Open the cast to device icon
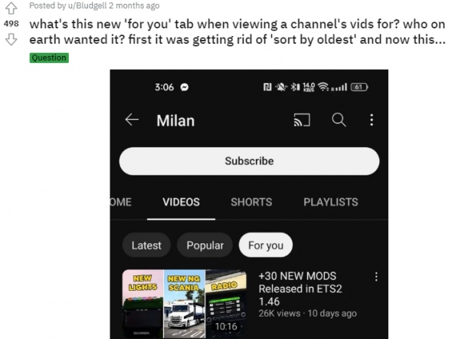Image resolution: width=452 pixels, height=339 pixels. [302, 120]
